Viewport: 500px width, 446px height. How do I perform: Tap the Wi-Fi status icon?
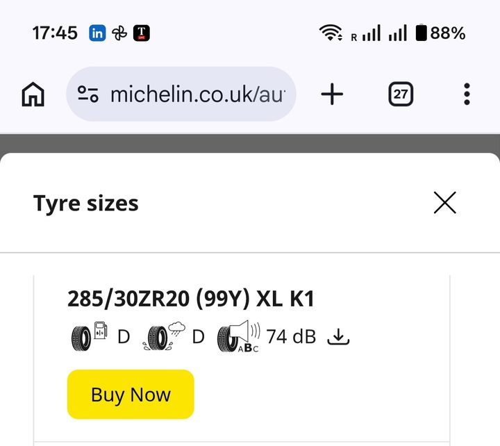[x=332, y=33]
